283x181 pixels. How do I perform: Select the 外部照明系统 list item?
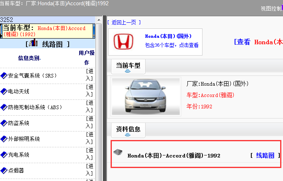point(24,139)
